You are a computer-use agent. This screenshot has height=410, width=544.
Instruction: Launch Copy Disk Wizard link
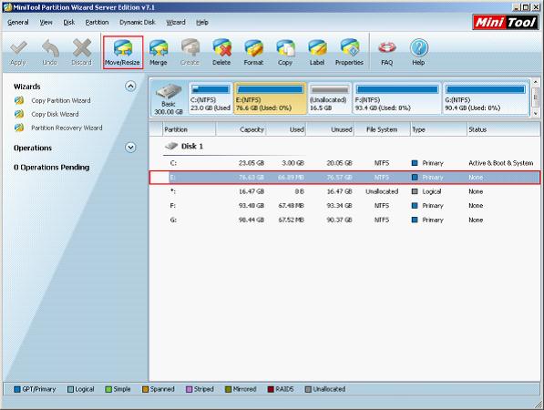(55, 114)
